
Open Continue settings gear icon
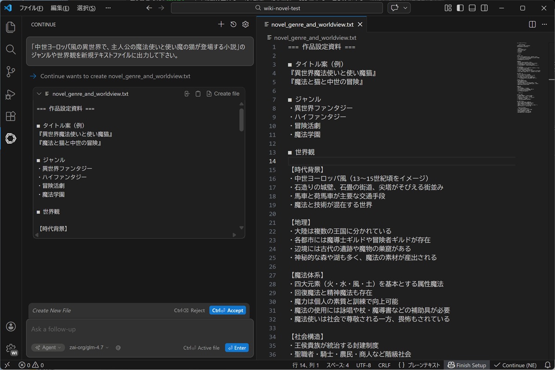[246, 25]
